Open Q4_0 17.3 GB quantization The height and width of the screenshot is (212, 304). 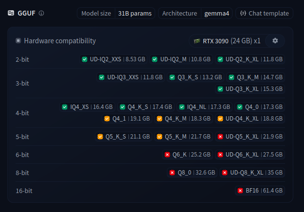(260, 107)
